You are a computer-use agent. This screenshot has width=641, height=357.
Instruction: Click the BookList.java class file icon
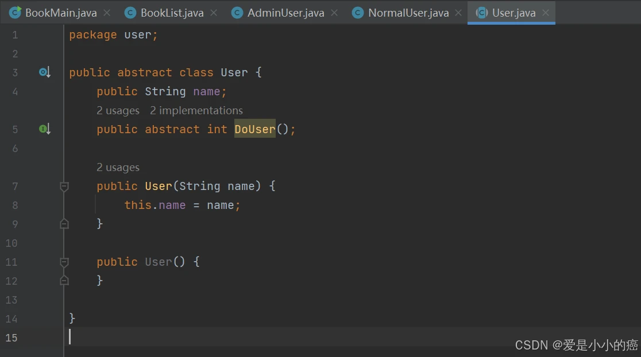pyautogui.click(x=130, y=13)
